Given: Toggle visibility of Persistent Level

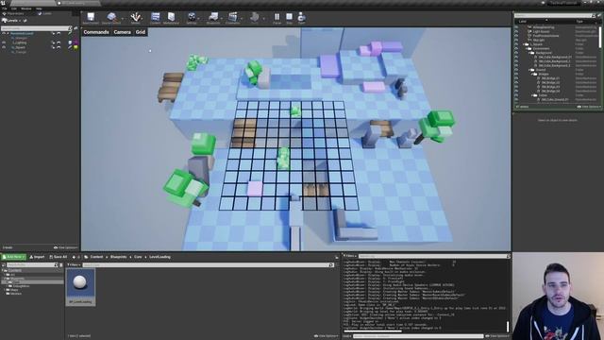Looking at the screenshot, I should pos(4,34).
